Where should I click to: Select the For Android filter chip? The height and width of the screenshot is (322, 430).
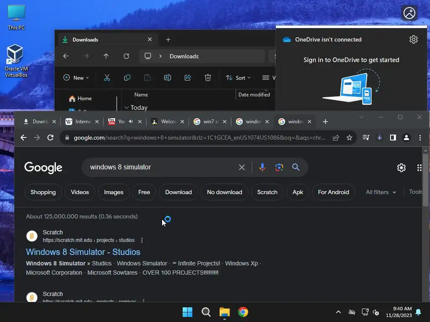tap(333, 192)
